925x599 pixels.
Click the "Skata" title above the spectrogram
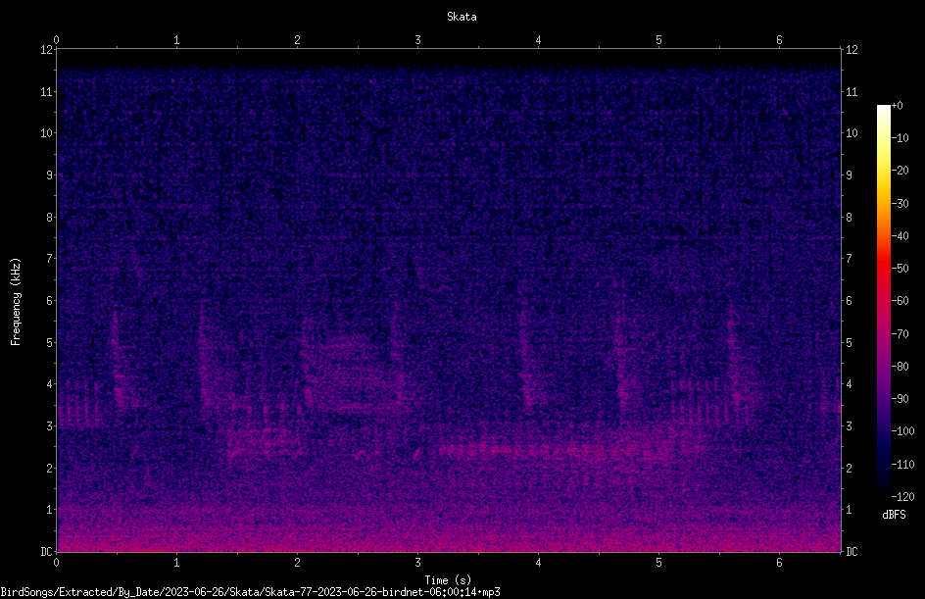click(462, 17)
